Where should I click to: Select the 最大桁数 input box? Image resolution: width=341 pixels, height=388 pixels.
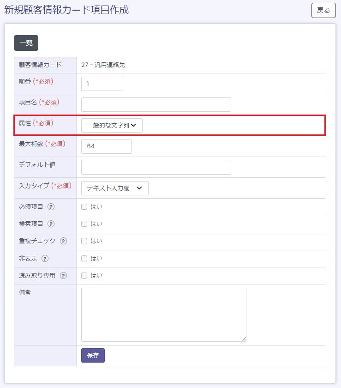pyautogui.click(x=106, y=146)
